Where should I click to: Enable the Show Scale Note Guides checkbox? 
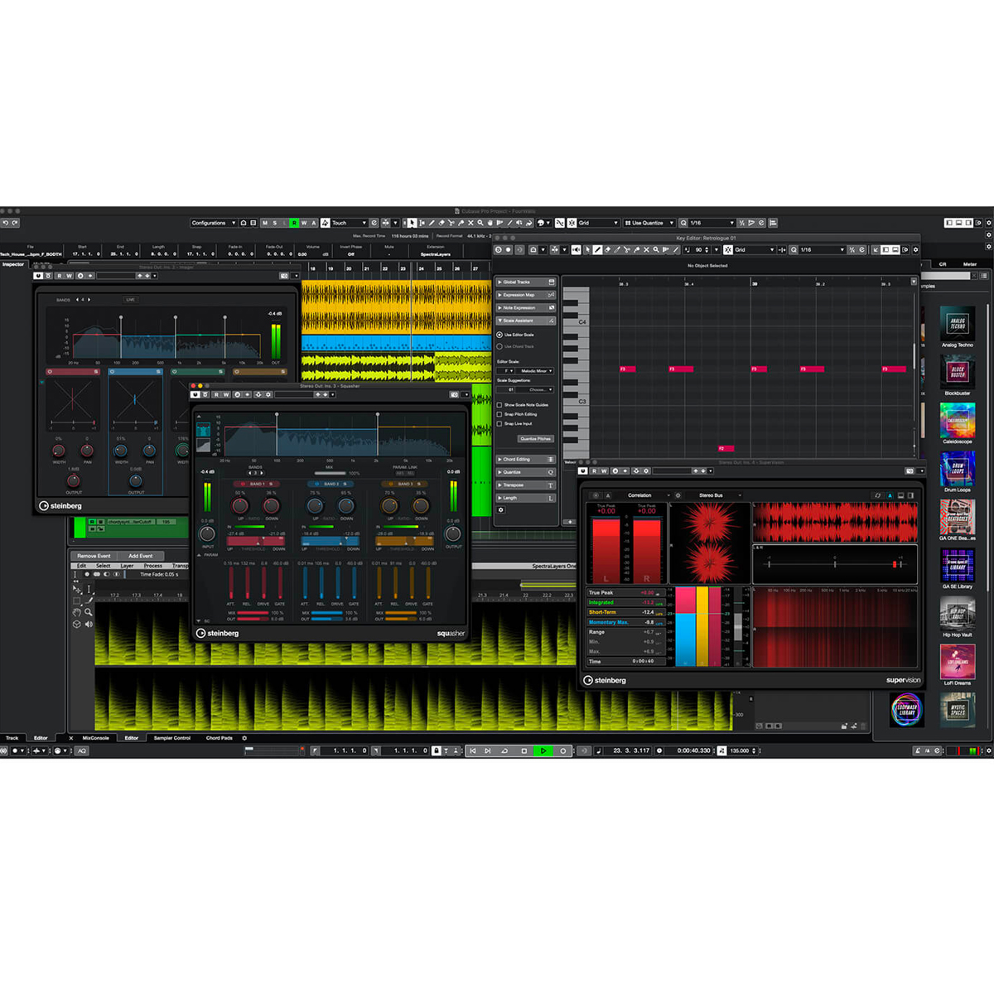click(499, 404)
